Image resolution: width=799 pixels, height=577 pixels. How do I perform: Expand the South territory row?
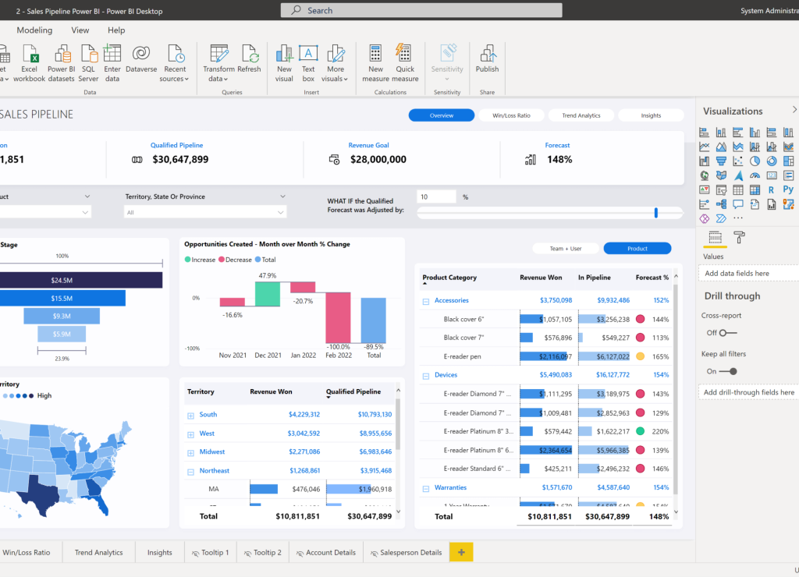(190, 416)
